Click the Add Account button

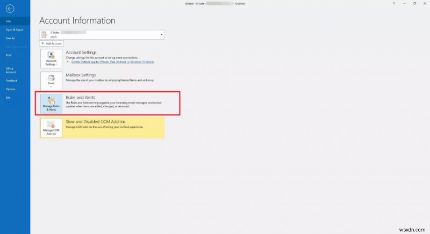point(52,43)
